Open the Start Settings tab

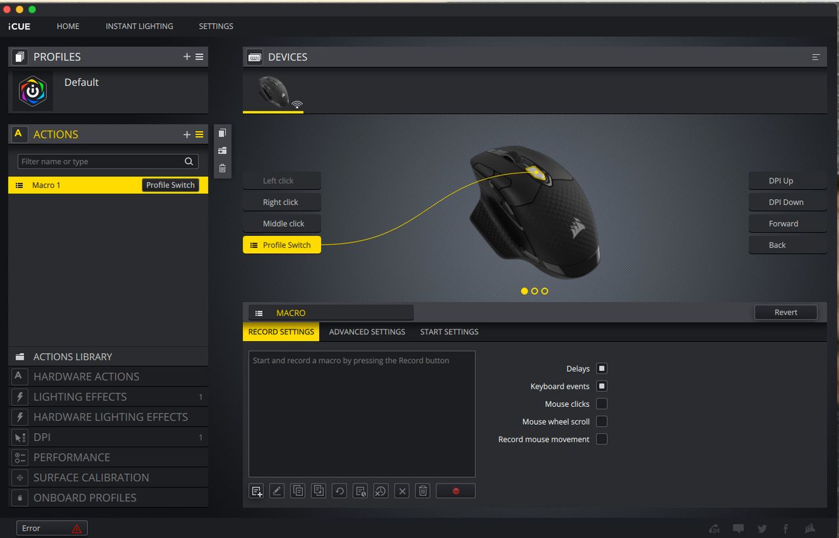coord(449,332)
